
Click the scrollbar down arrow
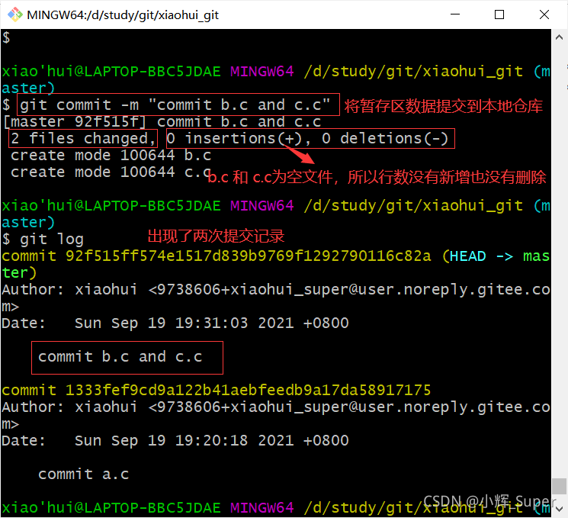pyautogui.click(x=559, y=509)
